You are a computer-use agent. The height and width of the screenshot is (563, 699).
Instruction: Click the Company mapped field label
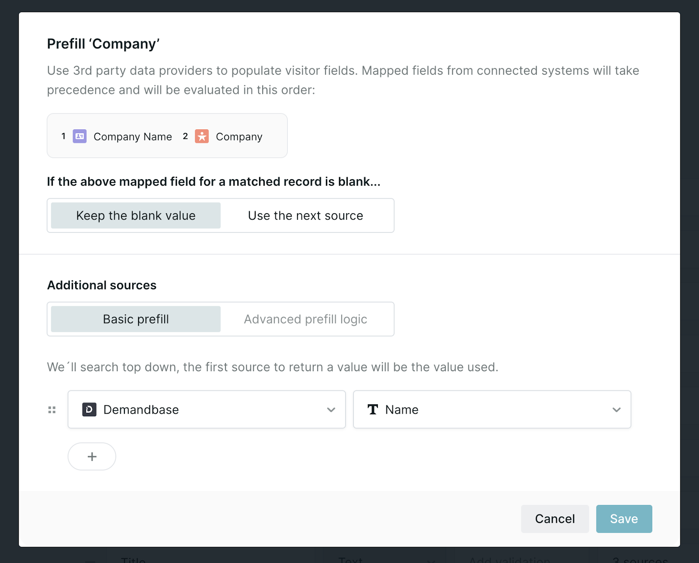pyautogui.click(x=239, y=137)
